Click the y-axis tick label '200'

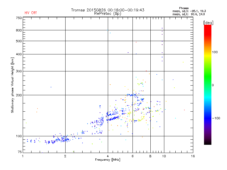pos(19,95)
